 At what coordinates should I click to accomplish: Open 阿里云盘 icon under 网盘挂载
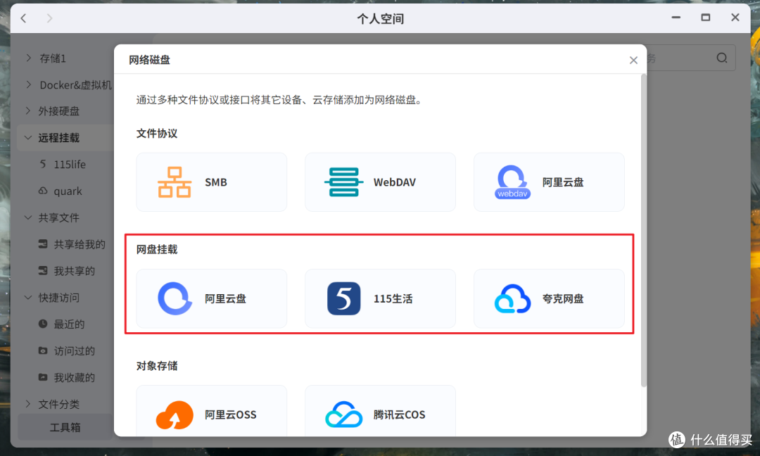click(x=175, y=298)
